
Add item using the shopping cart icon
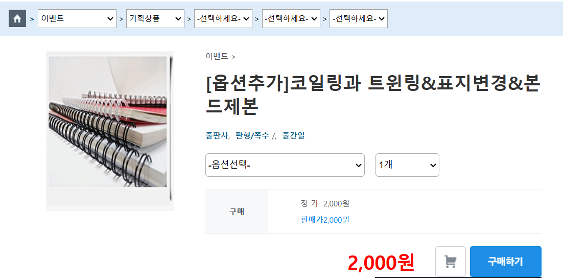450,261
